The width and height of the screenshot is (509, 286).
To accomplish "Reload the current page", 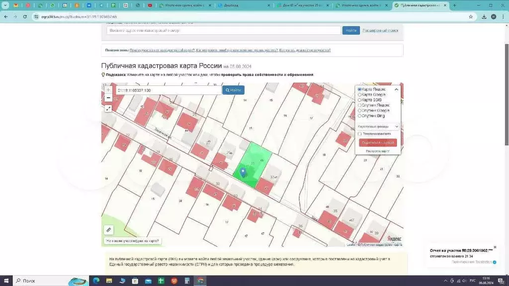I will pos(25,16).
